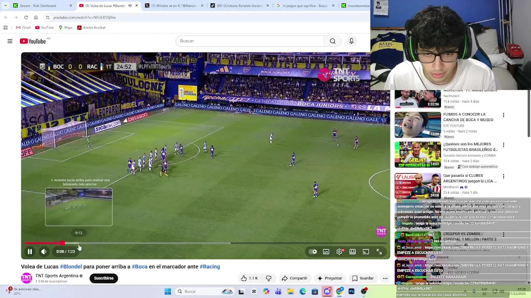The image size is (531, 298).
Task: Mute tab audio on YouTube tab
Action: 130,6
